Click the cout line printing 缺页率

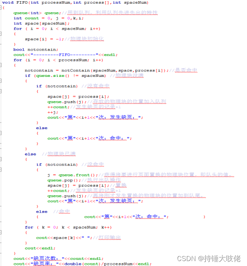pyautogui.click(x=83, y=264)
